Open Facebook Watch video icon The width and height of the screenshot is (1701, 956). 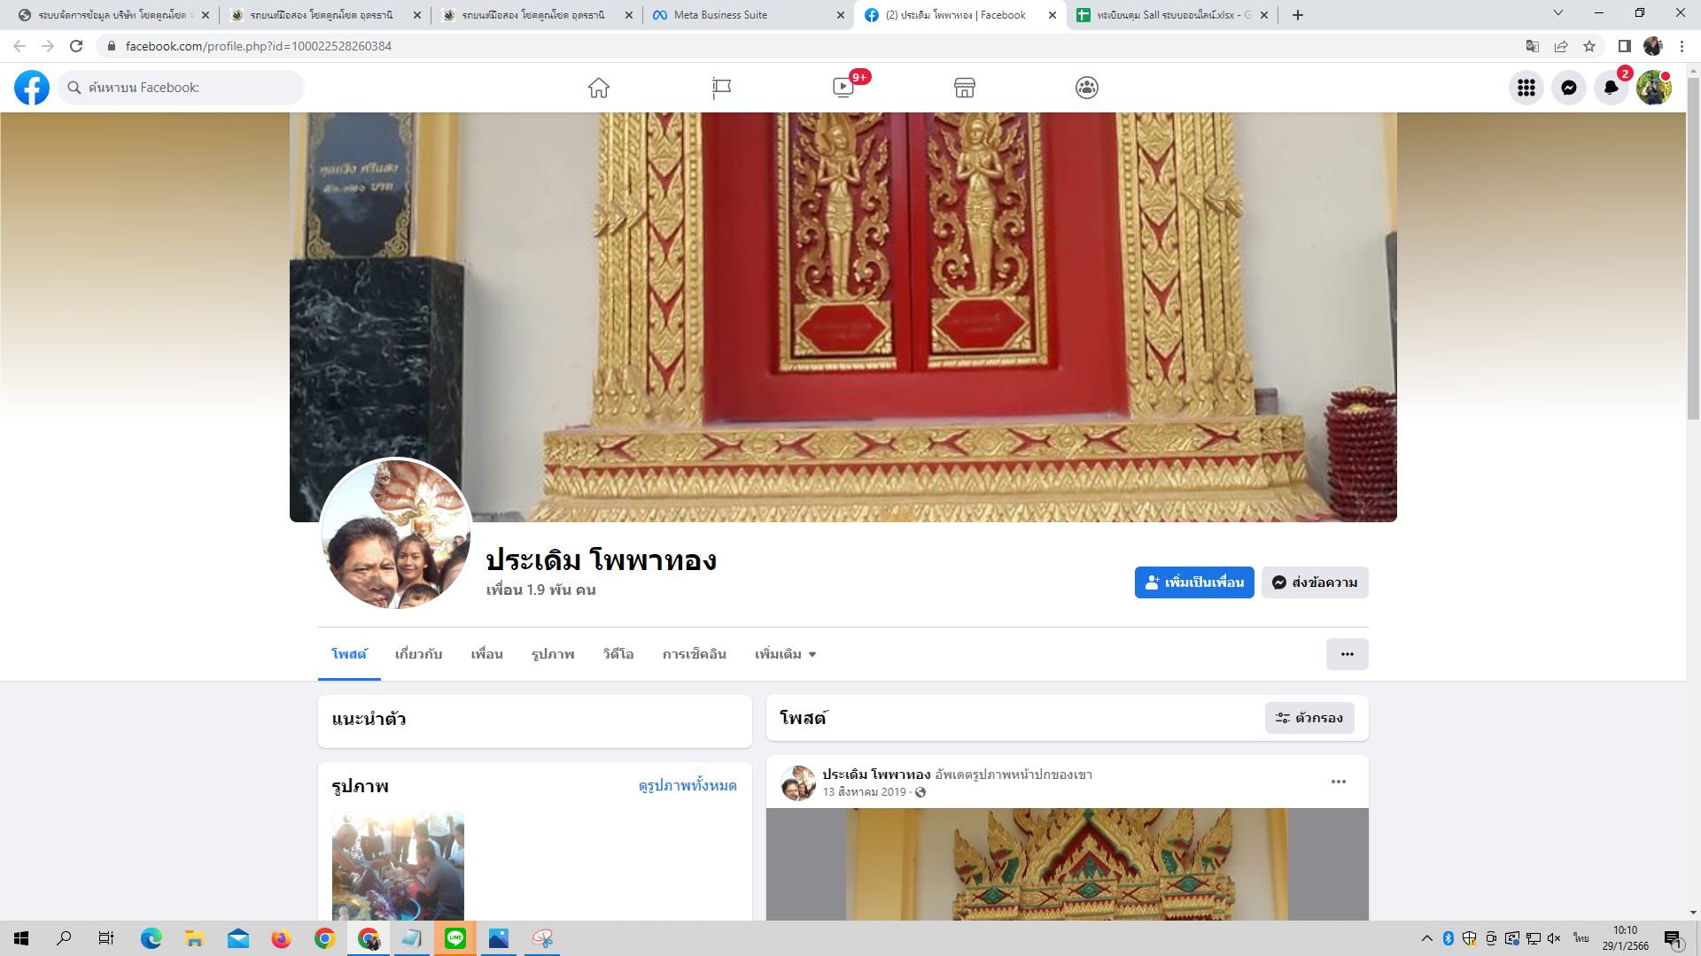843,88
